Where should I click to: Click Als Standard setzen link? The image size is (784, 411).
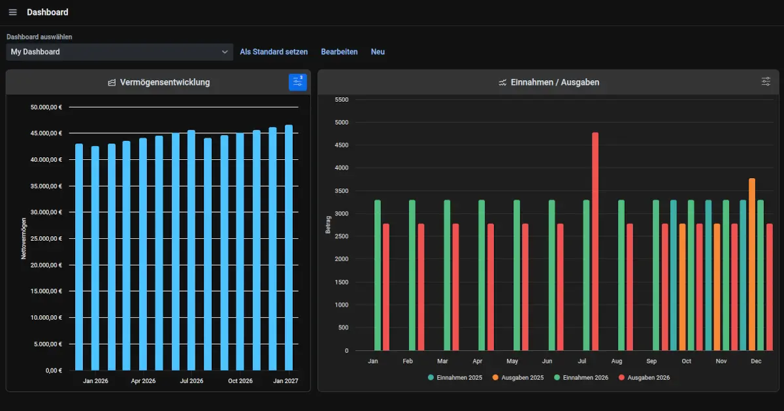pyautogui.click(x=274, y=52)
